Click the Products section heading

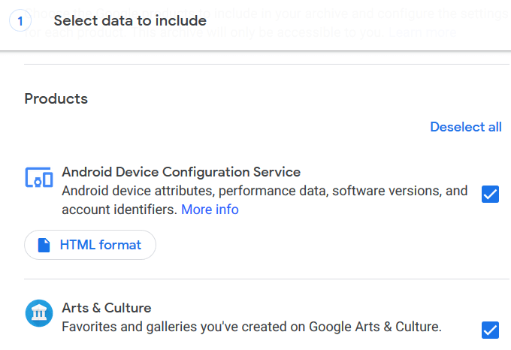(x=56, y=98)
